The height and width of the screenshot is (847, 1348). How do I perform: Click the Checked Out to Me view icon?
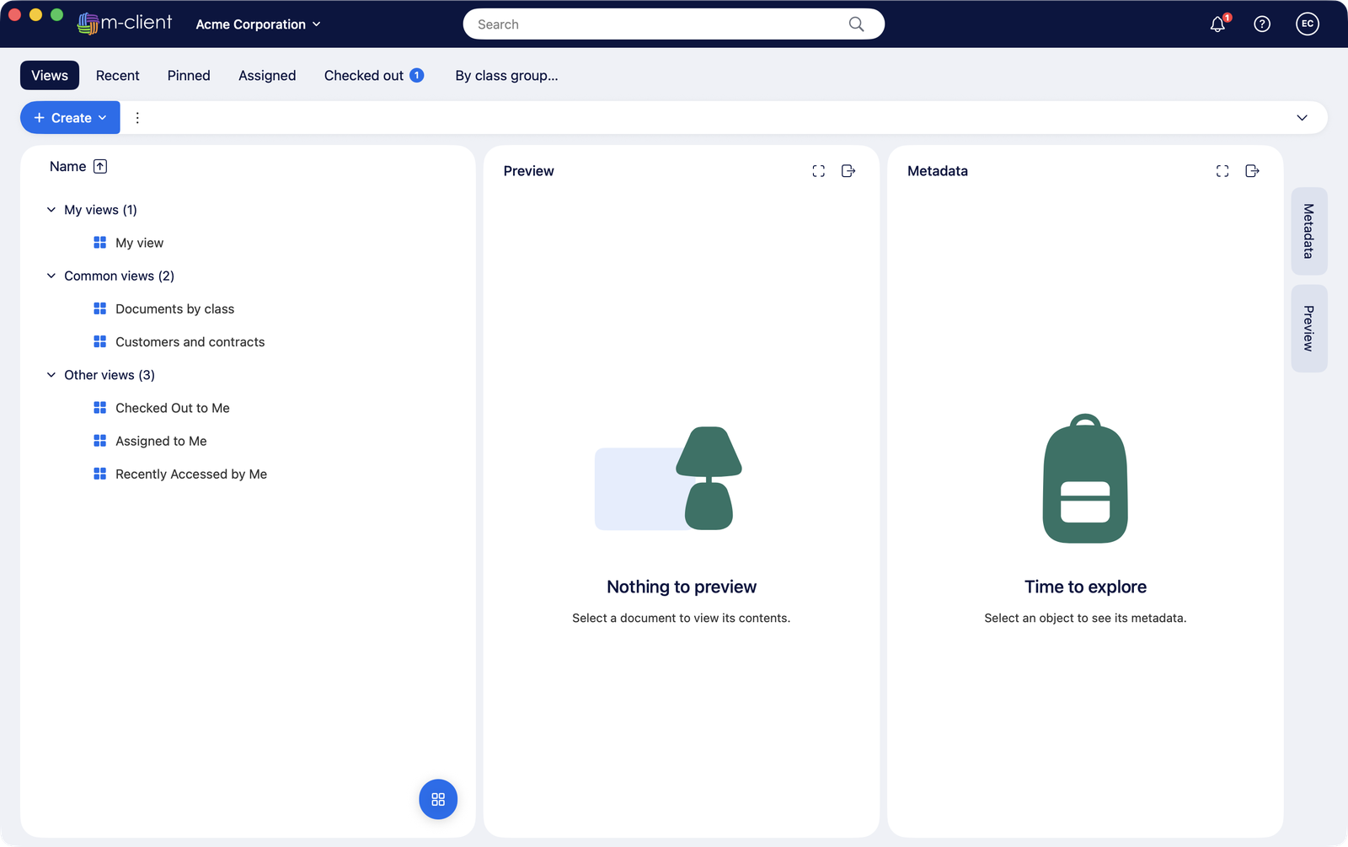[99, 408]
